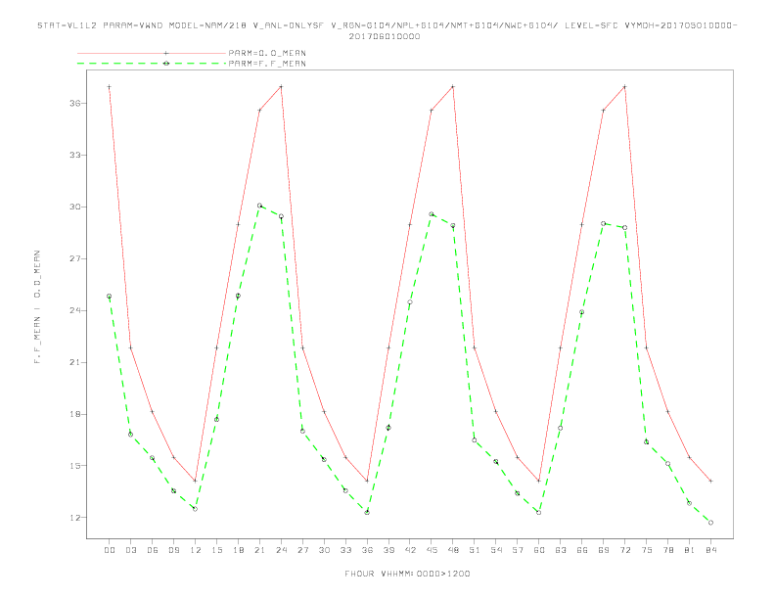
Task: Click x-axis forecast hour label 78
Action: click(x=668, y=550)
